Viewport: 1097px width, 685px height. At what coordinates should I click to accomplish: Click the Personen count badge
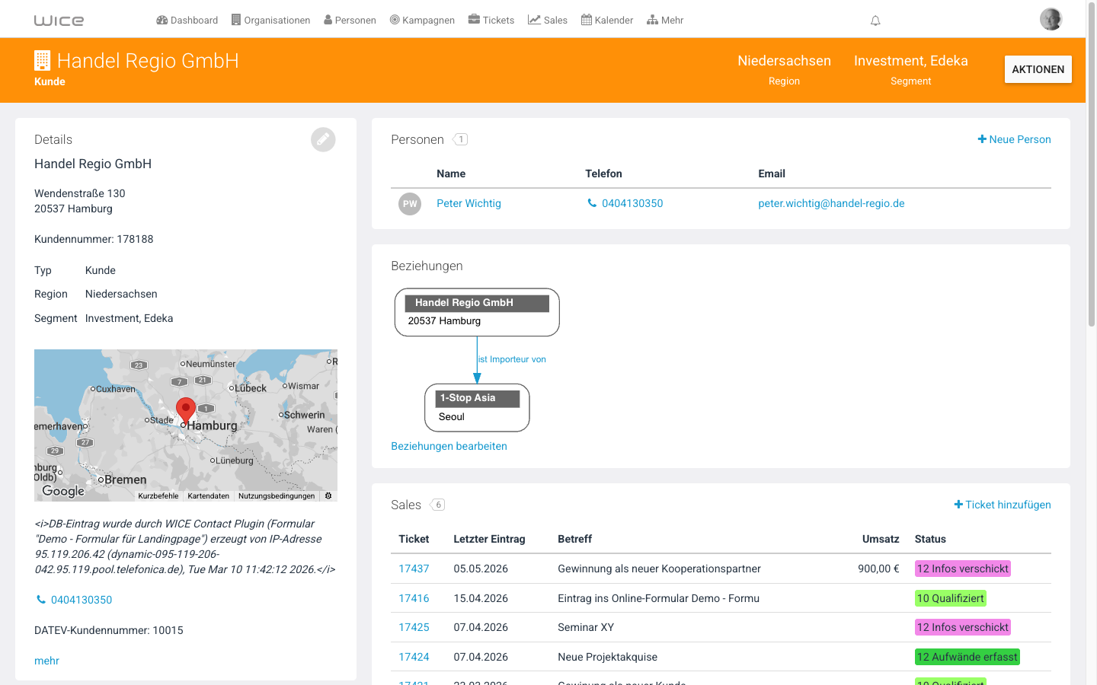(460, 139)
